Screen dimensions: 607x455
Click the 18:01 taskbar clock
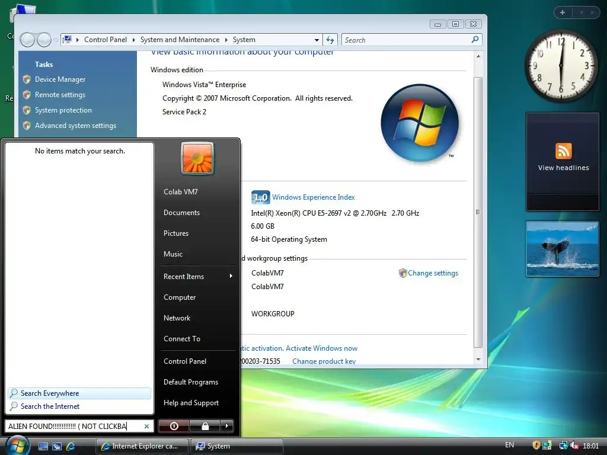(591, 446)
